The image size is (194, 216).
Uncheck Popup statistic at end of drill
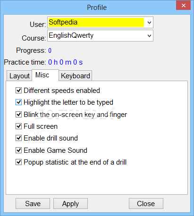(18, 162)
